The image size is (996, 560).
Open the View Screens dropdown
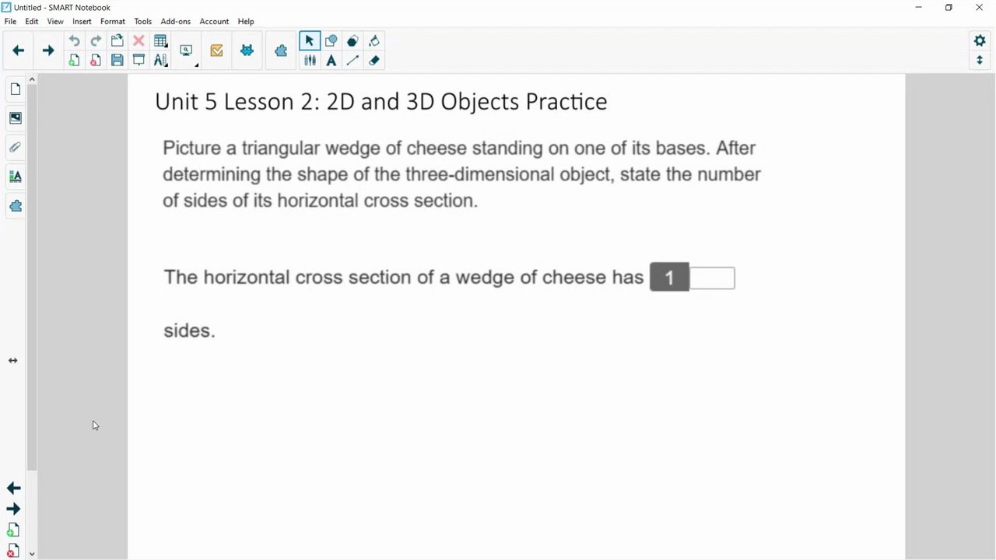point(187,51)
